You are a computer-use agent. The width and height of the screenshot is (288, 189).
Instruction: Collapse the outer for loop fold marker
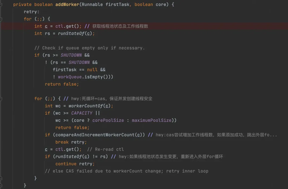click(1, 19)
